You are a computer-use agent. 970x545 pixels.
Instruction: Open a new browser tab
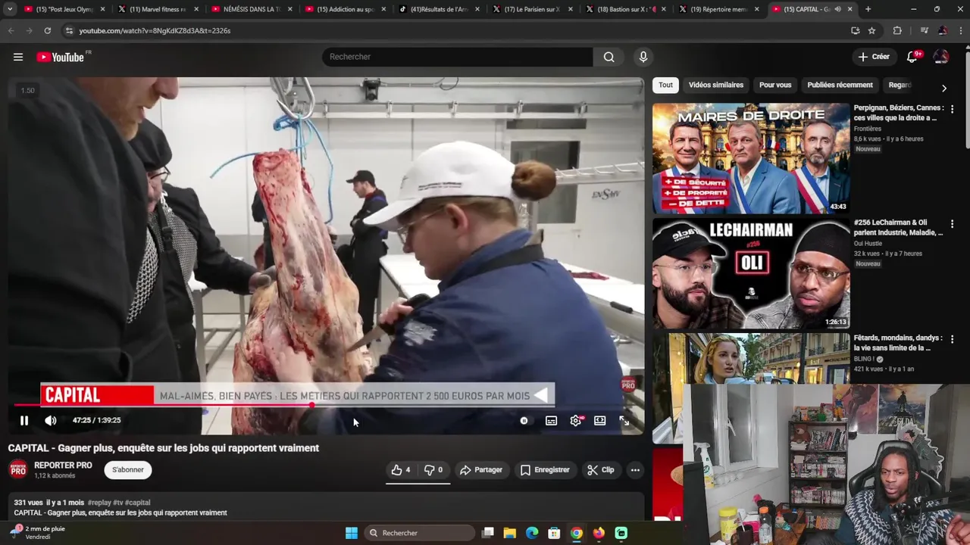point(868,9)
